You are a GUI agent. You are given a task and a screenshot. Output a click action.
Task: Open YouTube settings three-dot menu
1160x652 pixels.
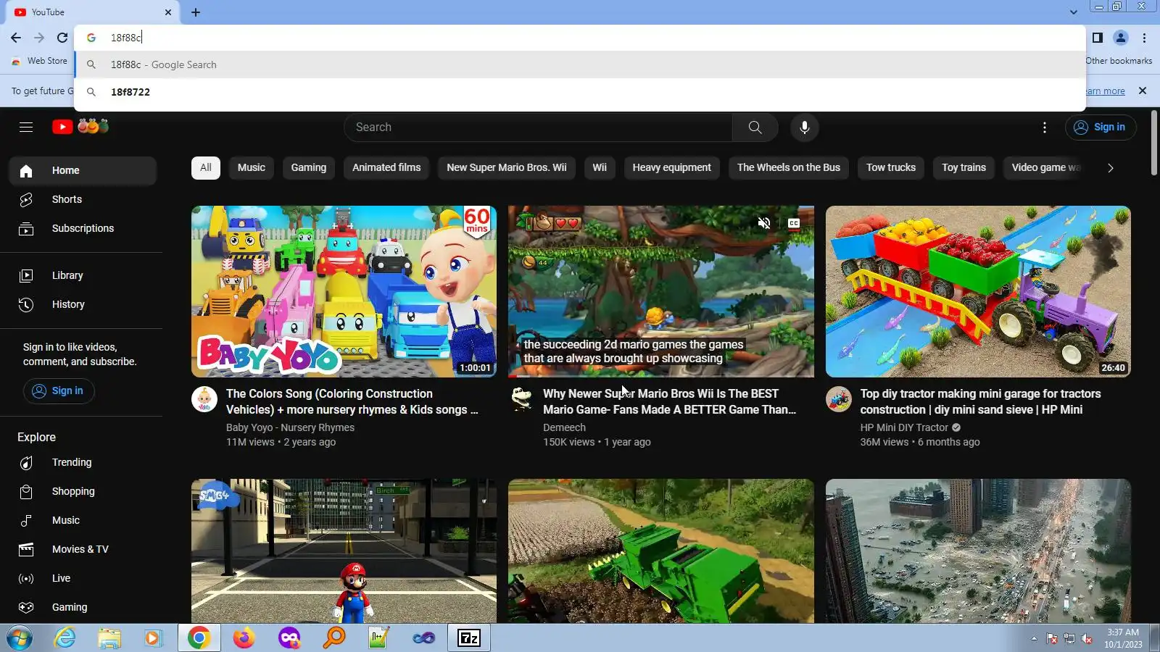coord(1044,128)
